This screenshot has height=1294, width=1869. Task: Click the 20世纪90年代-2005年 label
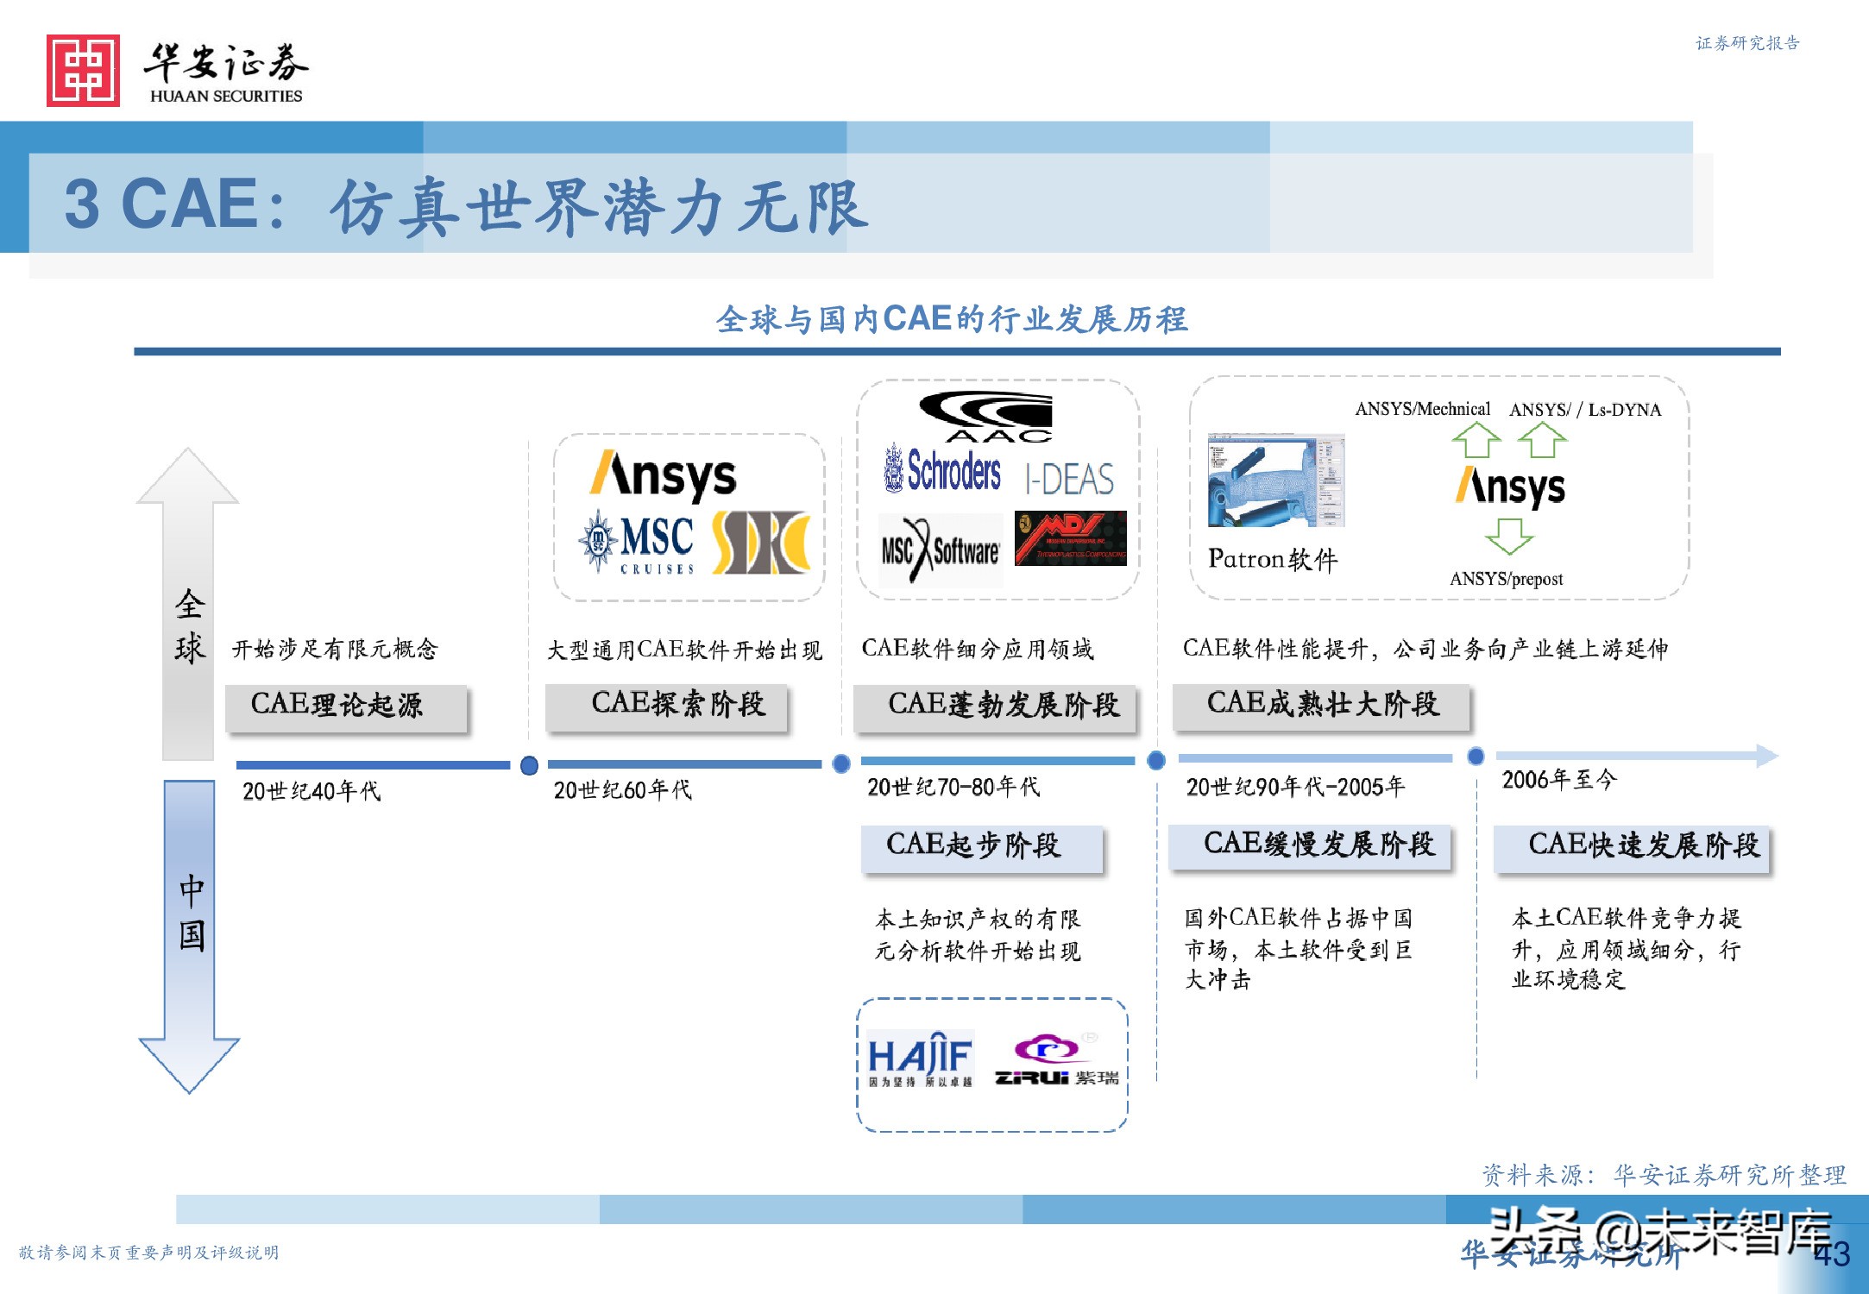(1295, 787)
